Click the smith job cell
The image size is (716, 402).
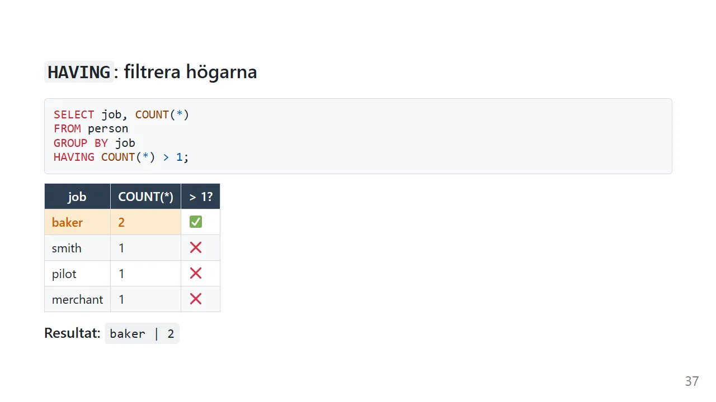point(77,248)
